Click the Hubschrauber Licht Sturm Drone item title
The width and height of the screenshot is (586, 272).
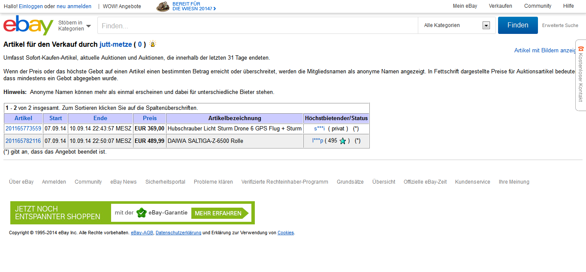235,129
